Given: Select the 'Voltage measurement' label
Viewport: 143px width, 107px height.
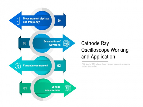Looking at the screenshot, I should coord(52,88).
